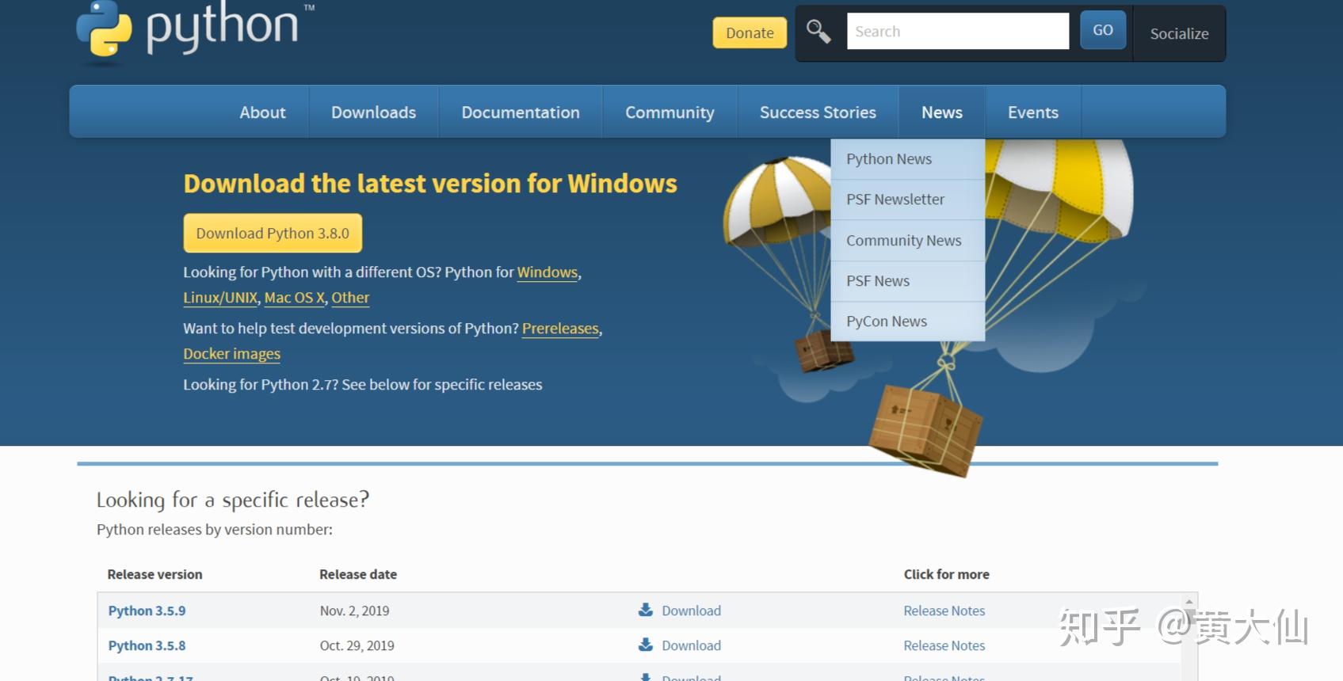1343x681 pixels.
Task: Open the Downloads menu
Action: [373, 112]
